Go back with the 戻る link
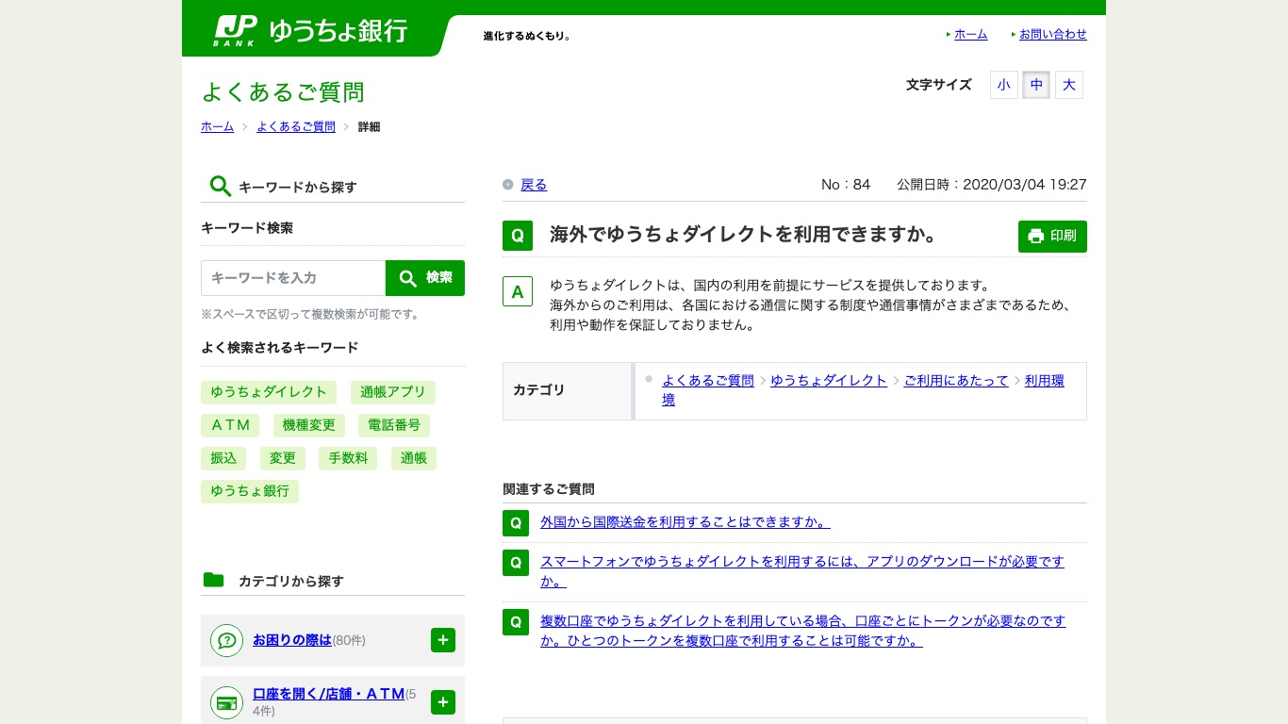This screenshot has width=1288, height=724. [x=534, y=185]
